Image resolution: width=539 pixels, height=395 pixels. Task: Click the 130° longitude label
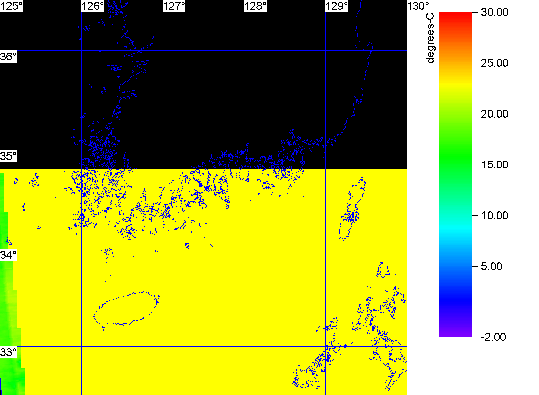coord(418,6)
